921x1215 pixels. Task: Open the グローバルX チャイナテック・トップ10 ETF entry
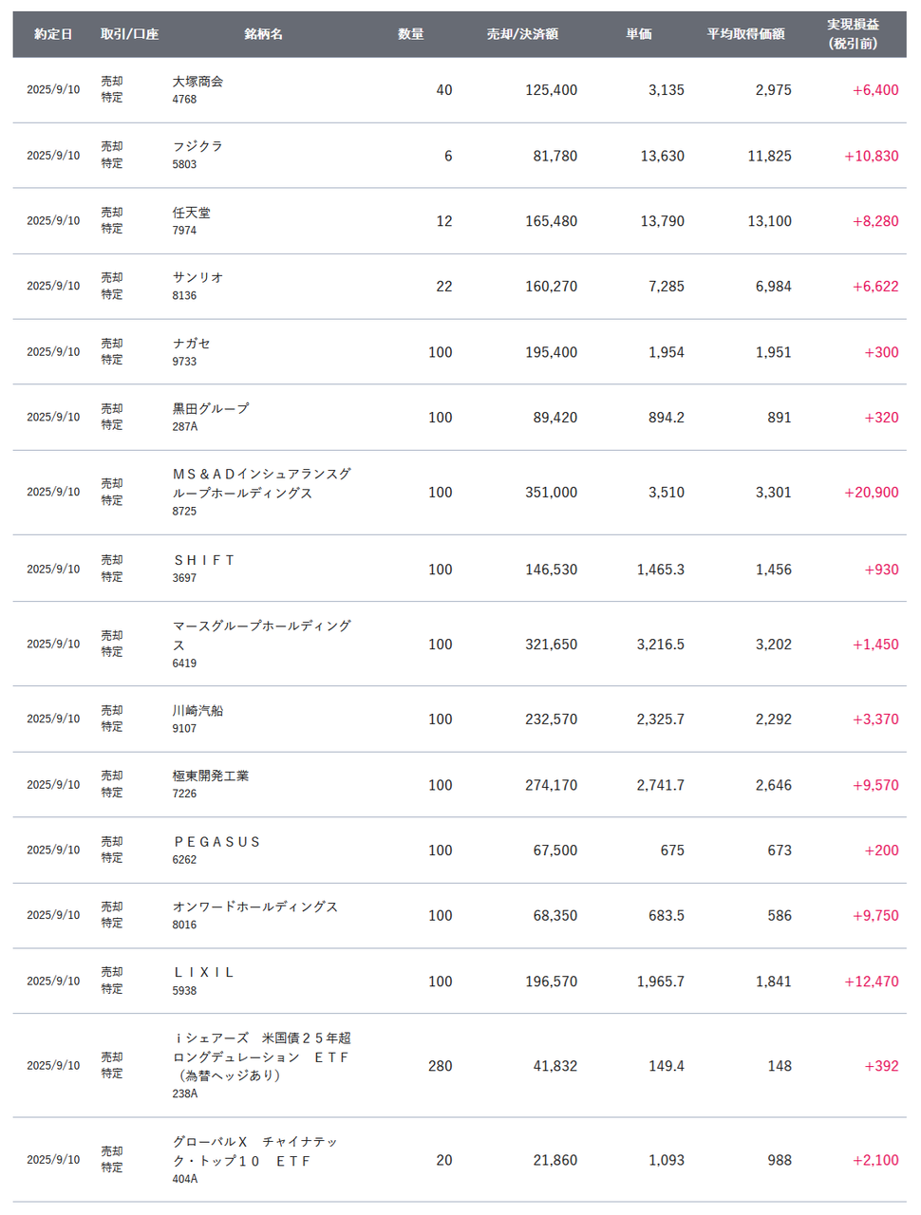[x=254, y=1150]
